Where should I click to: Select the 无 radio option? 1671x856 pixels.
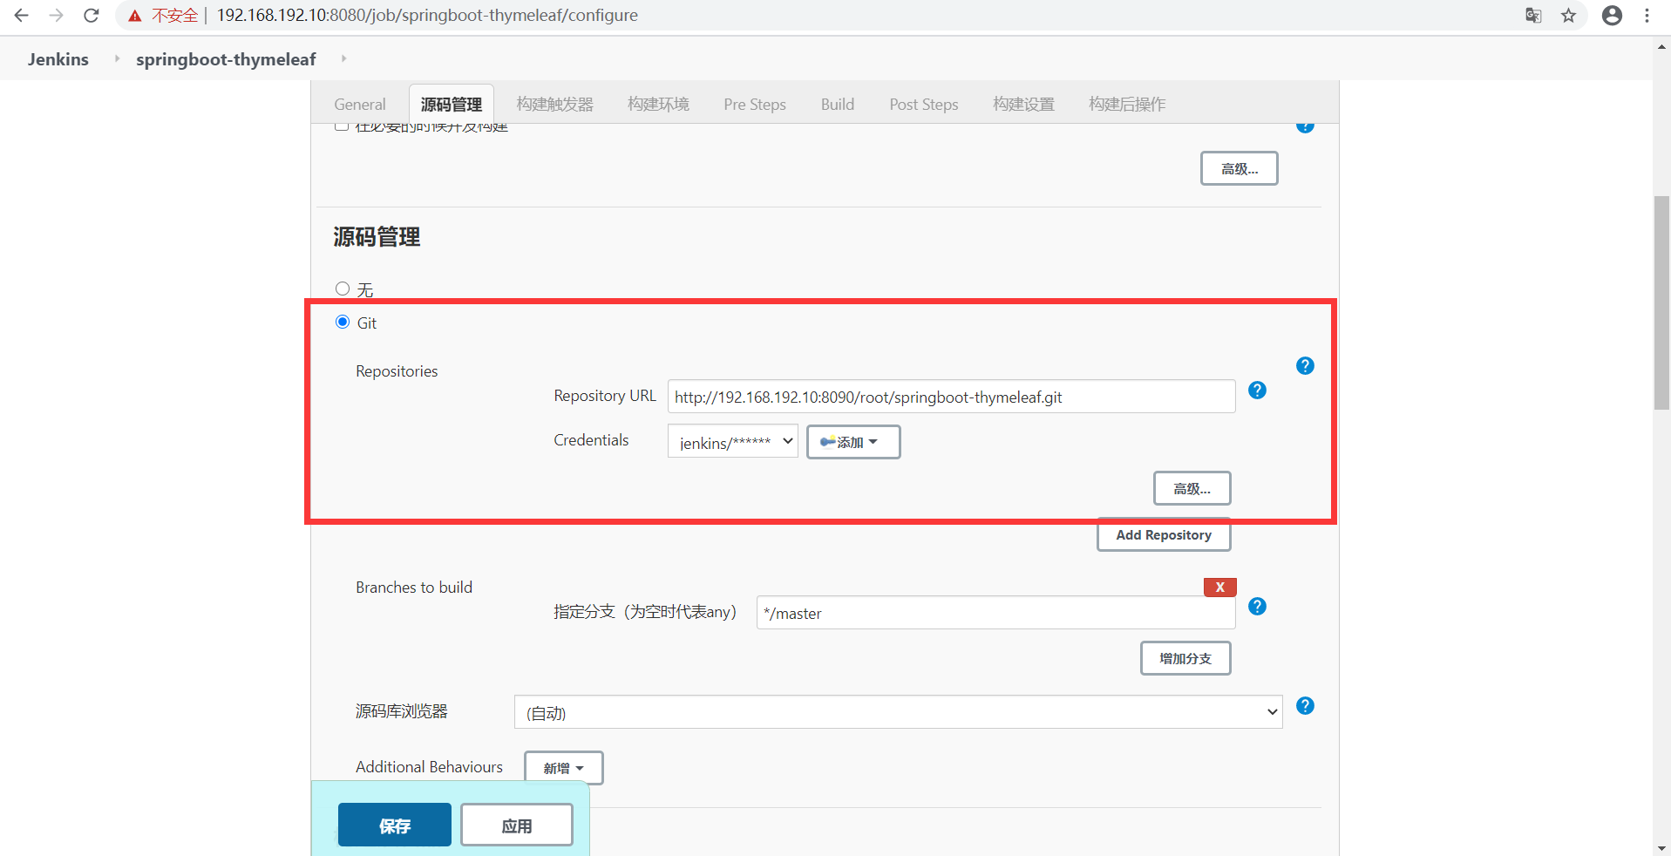(343, 289)
